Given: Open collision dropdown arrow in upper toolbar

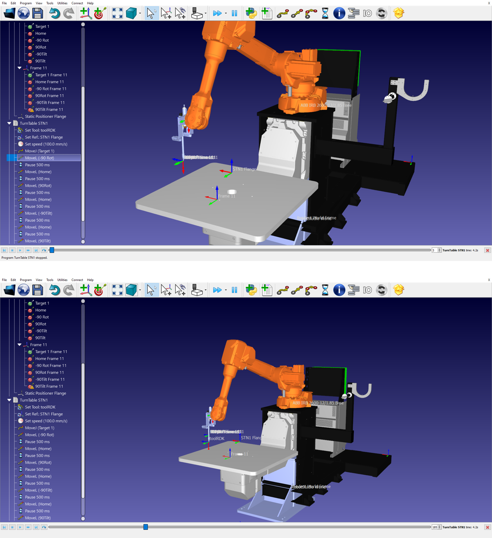Looking at the screenshot, I should pos(205,14).
